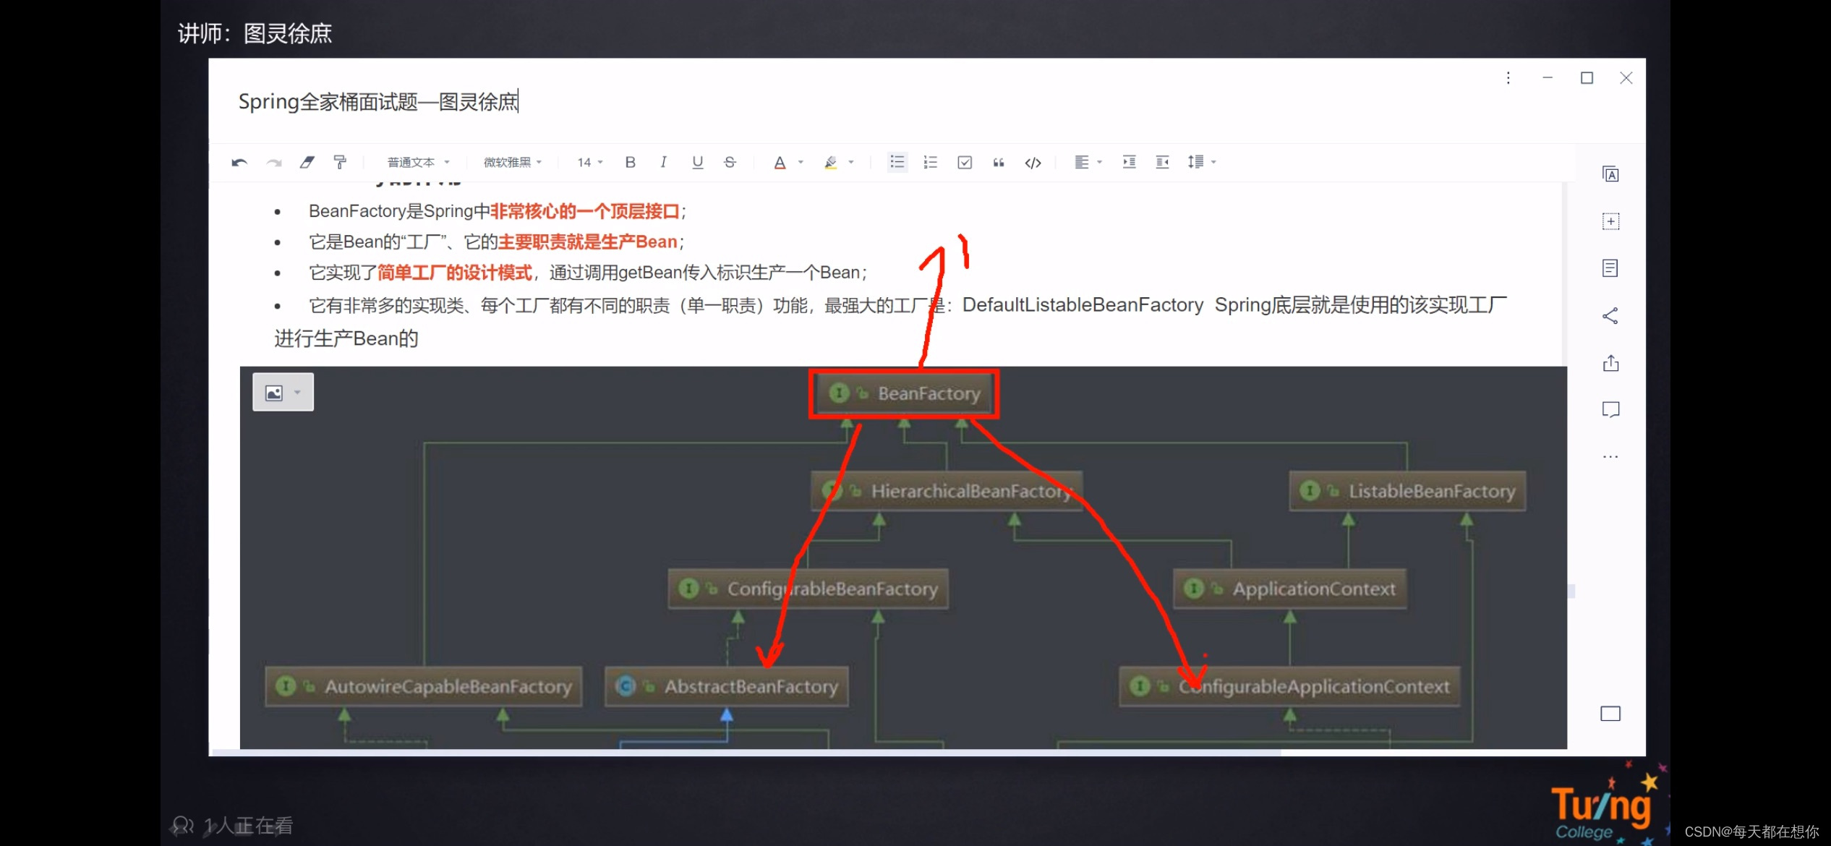
Task: Select the format painter tool
Action: (340, 162)
